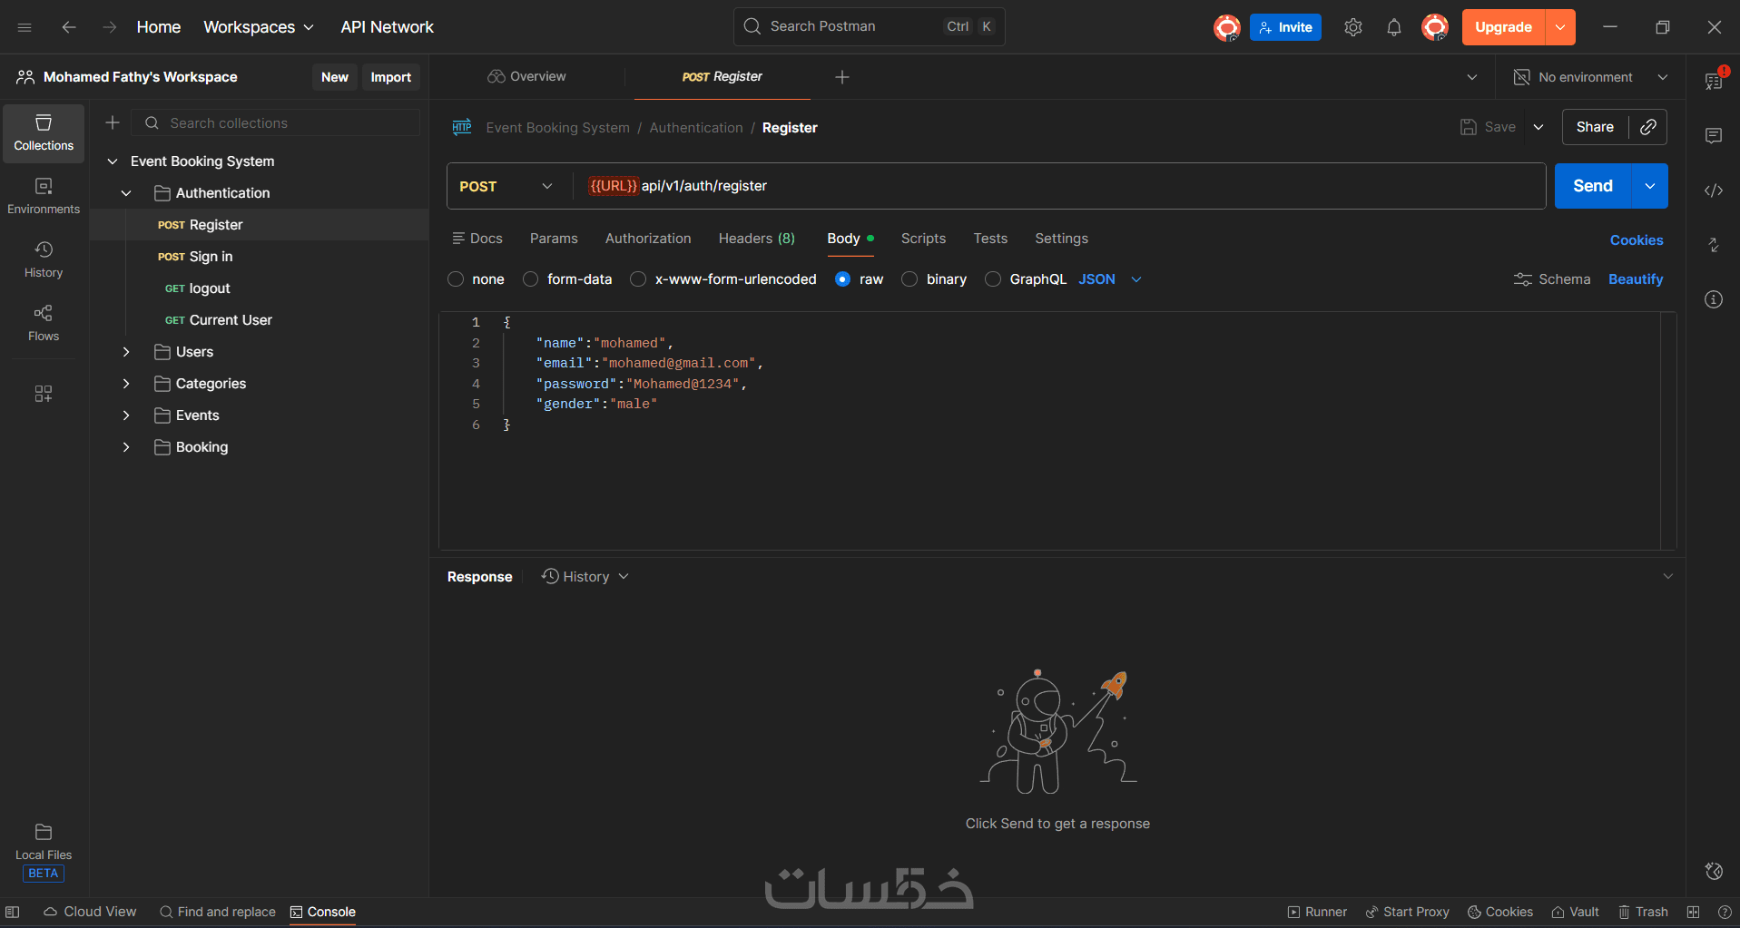Screen dimensions: 1740x928
Task: Click the Beautify link
Action: pyautogui.click(x=1636, y=279)
